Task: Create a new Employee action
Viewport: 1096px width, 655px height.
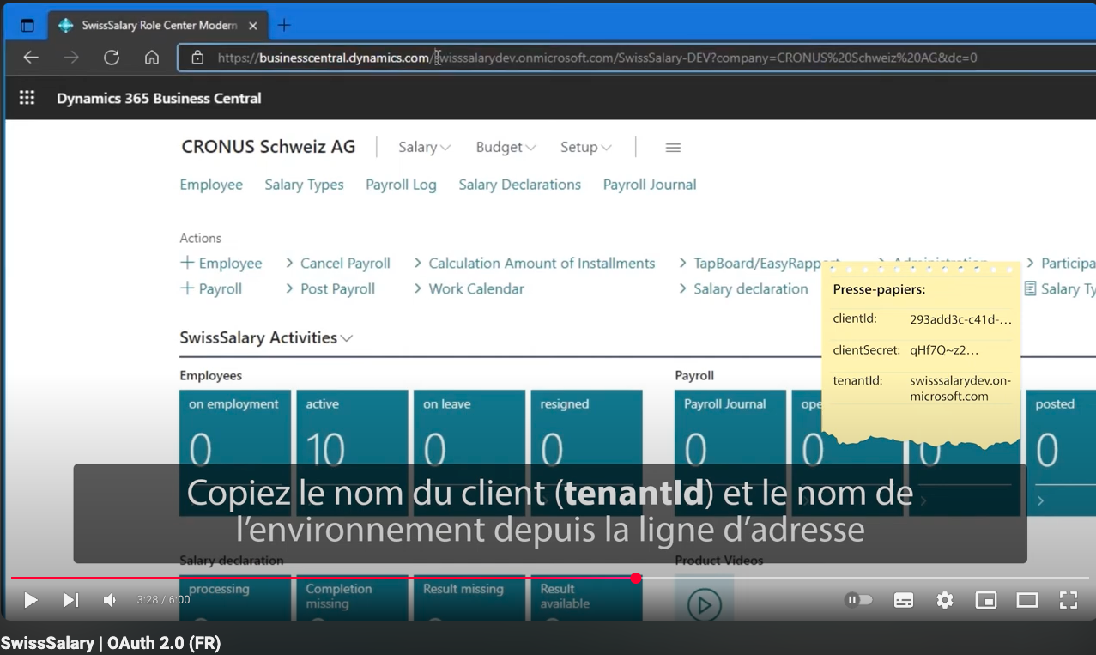Action: pyautogui.click(x=221, y=264)
